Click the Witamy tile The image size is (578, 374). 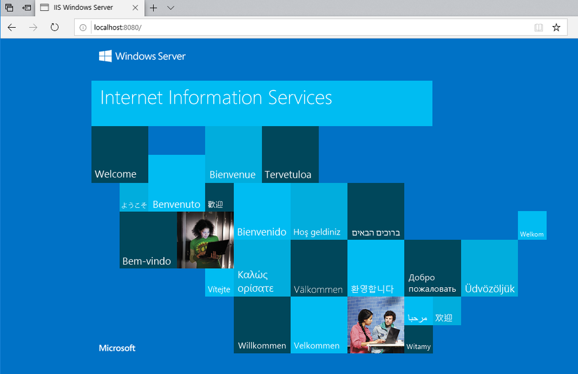tap(418, 339)
